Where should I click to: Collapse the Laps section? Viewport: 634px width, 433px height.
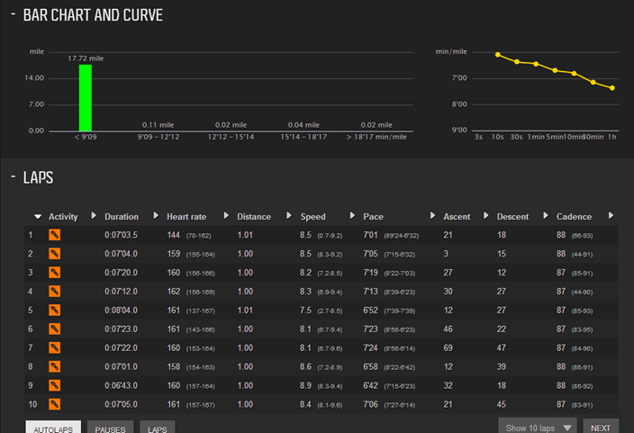pos(14,177)
